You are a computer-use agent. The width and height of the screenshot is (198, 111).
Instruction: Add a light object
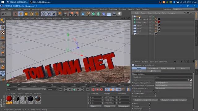pos(119,14)
